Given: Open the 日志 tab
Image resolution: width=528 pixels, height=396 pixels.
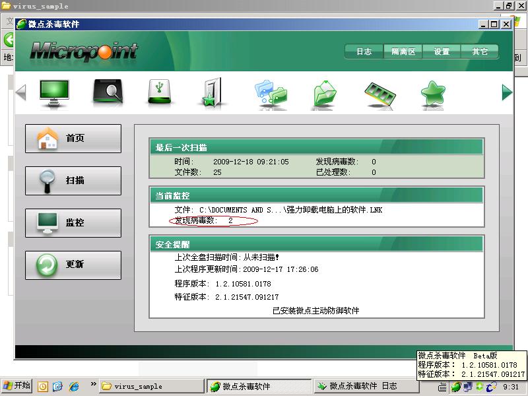Looking at the screenshot, I should pyautogui.click(x=364, y=51).
